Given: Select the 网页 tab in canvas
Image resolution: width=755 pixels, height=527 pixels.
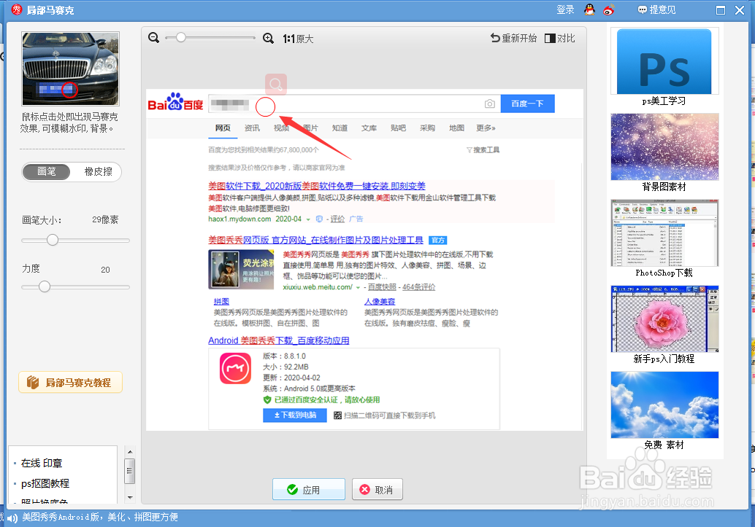Looking at the screenshot, I should point(223,128).
